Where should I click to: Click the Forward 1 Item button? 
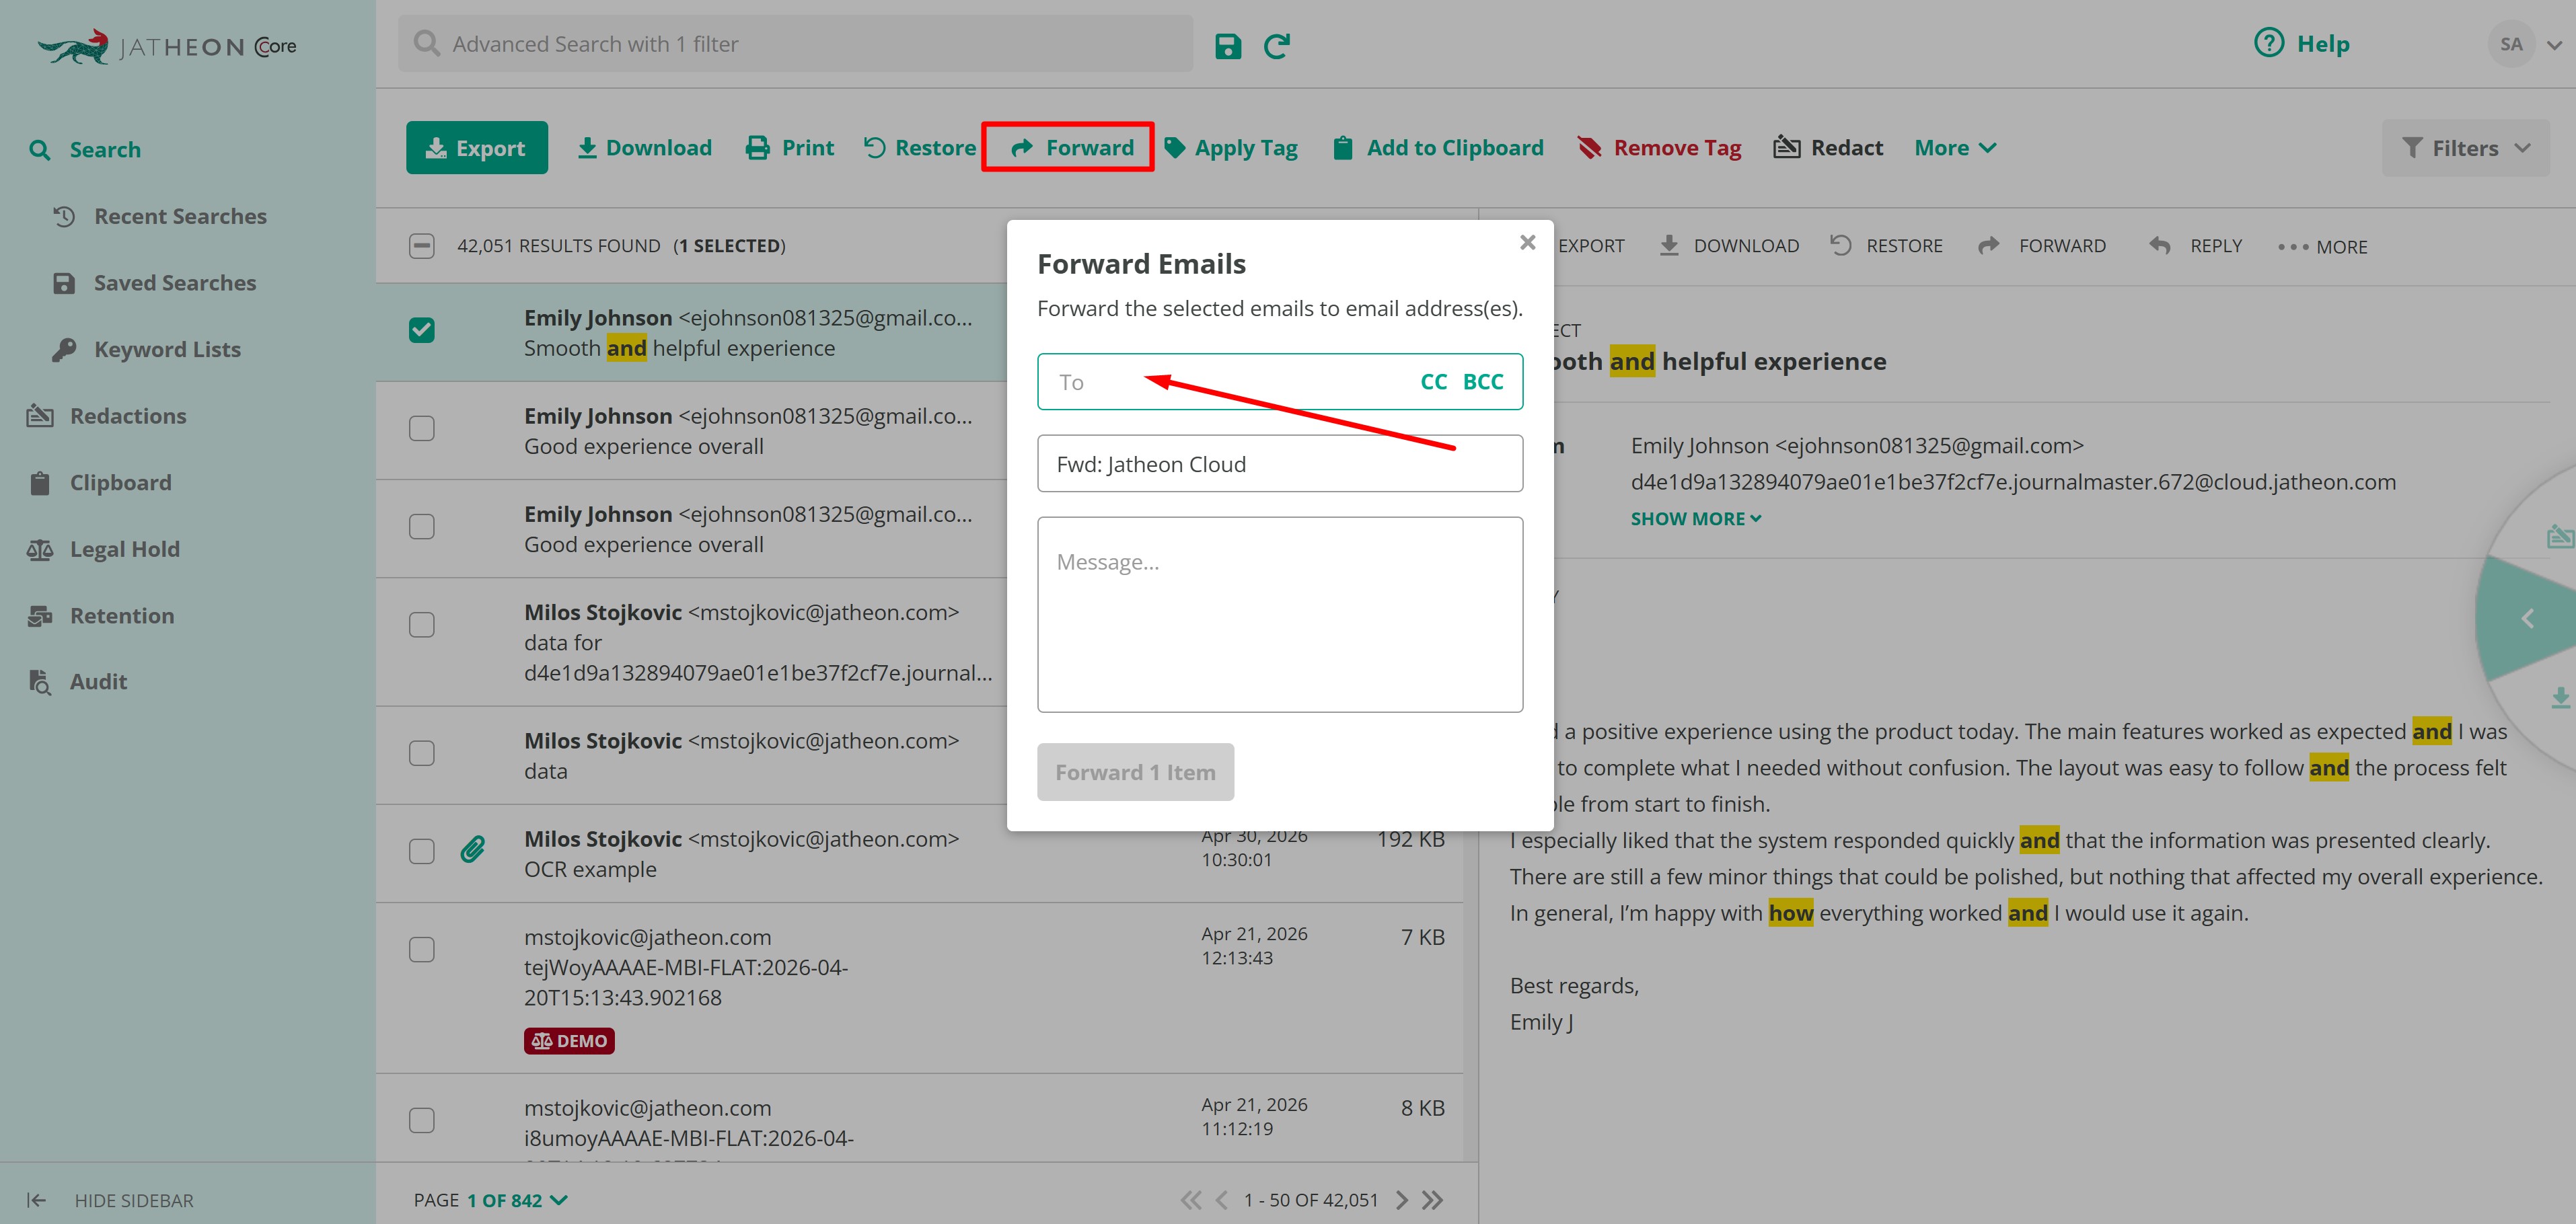point(1136,772)
